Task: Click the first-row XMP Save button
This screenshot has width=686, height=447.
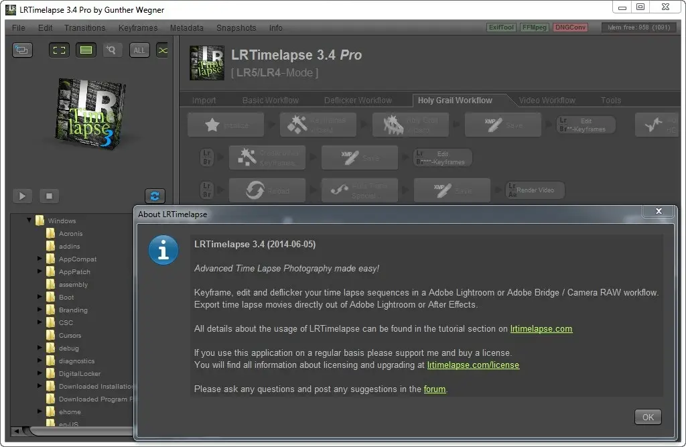Action: 503,125
